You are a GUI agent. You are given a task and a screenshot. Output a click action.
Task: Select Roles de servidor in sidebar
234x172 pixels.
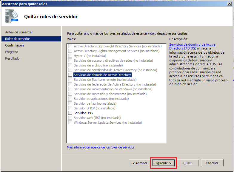(x=18, y=39)
